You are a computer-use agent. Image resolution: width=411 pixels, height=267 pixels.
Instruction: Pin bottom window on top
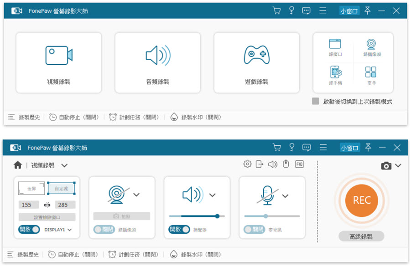368,147
